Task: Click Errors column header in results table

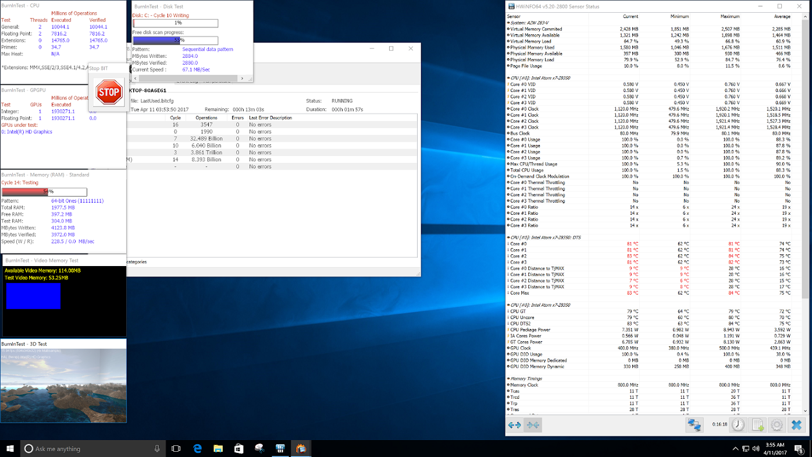Action: click(237, 118)
